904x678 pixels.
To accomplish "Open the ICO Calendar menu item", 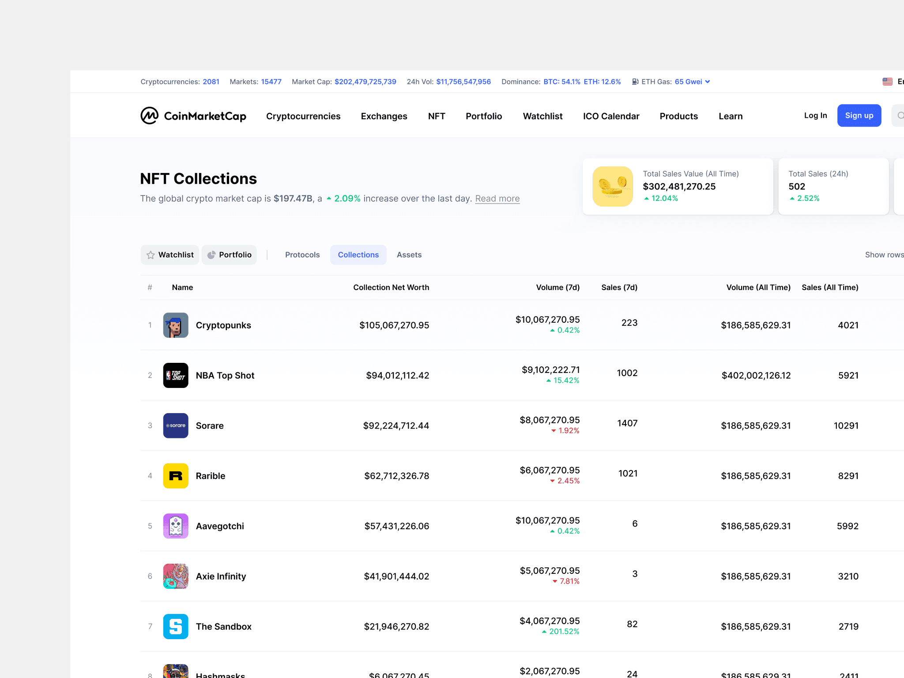I will [611, 116].
